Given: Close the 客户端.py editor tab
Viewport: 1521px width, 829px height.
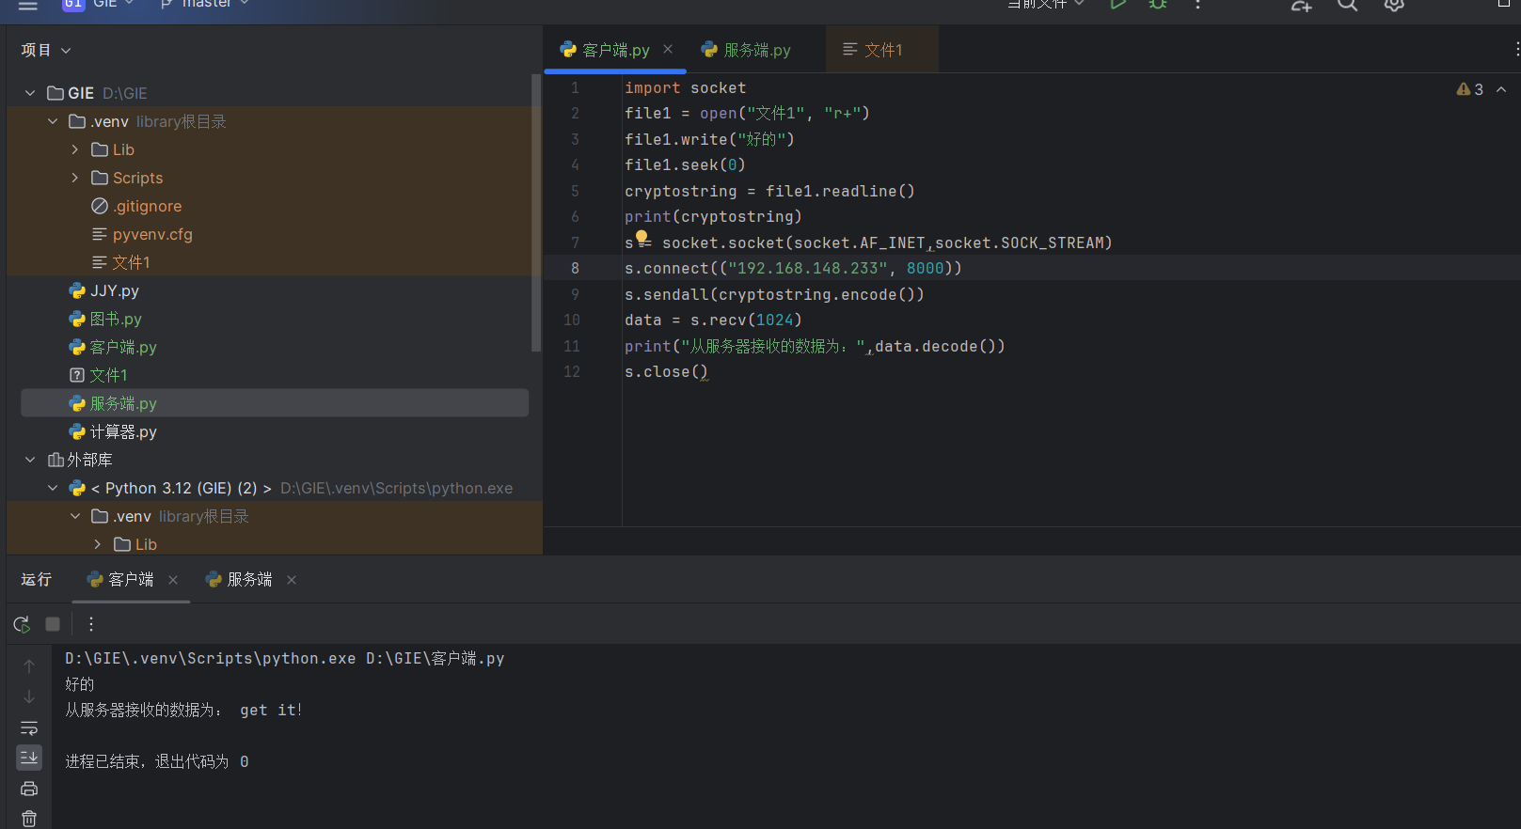Looking at the screenshot, I should (x=668, y=49).
